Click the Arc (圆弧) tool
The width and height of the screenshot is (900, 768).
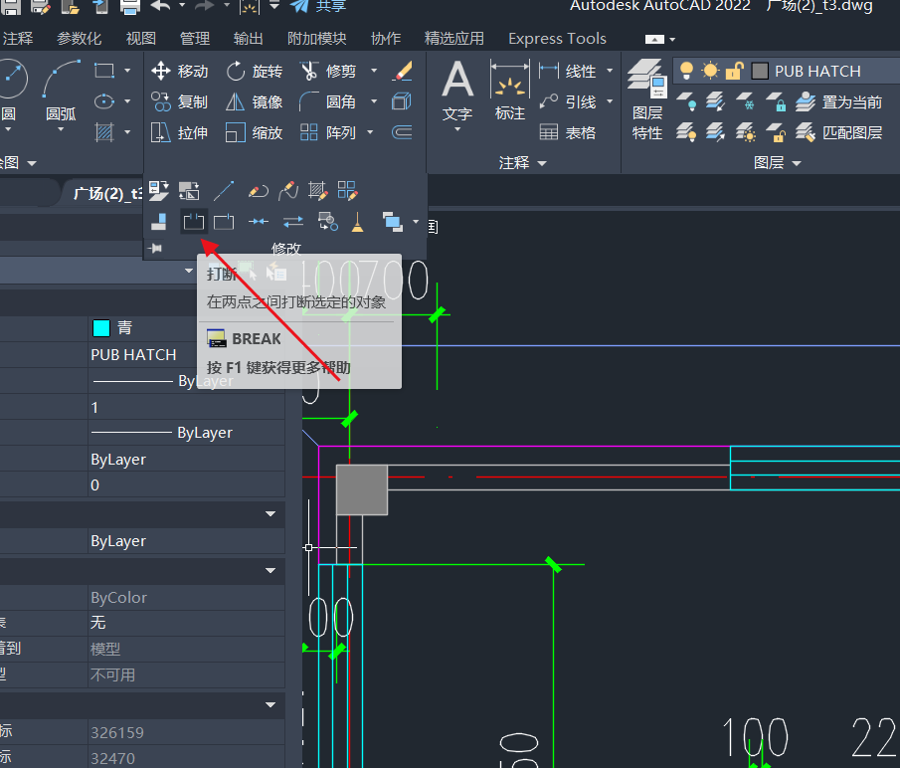61,92
